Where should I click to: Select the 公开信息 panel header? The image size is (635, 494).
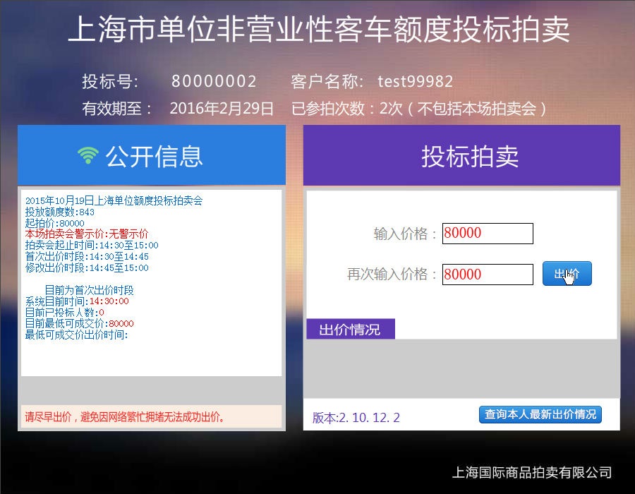click(152, 156)
